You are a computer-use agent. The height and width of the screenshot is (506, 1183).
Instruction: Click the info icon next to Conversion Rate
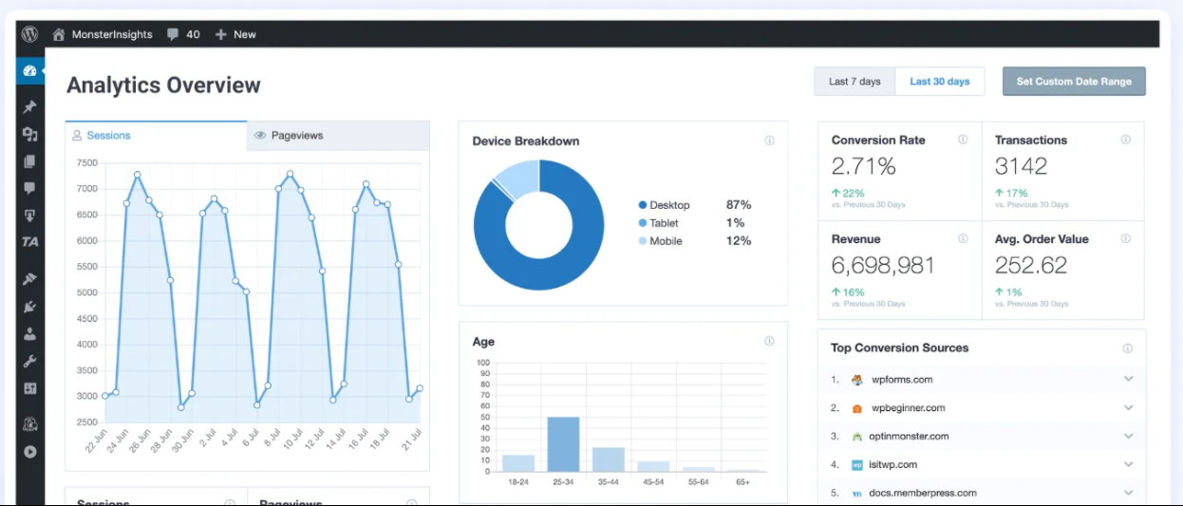pos(963,140)
